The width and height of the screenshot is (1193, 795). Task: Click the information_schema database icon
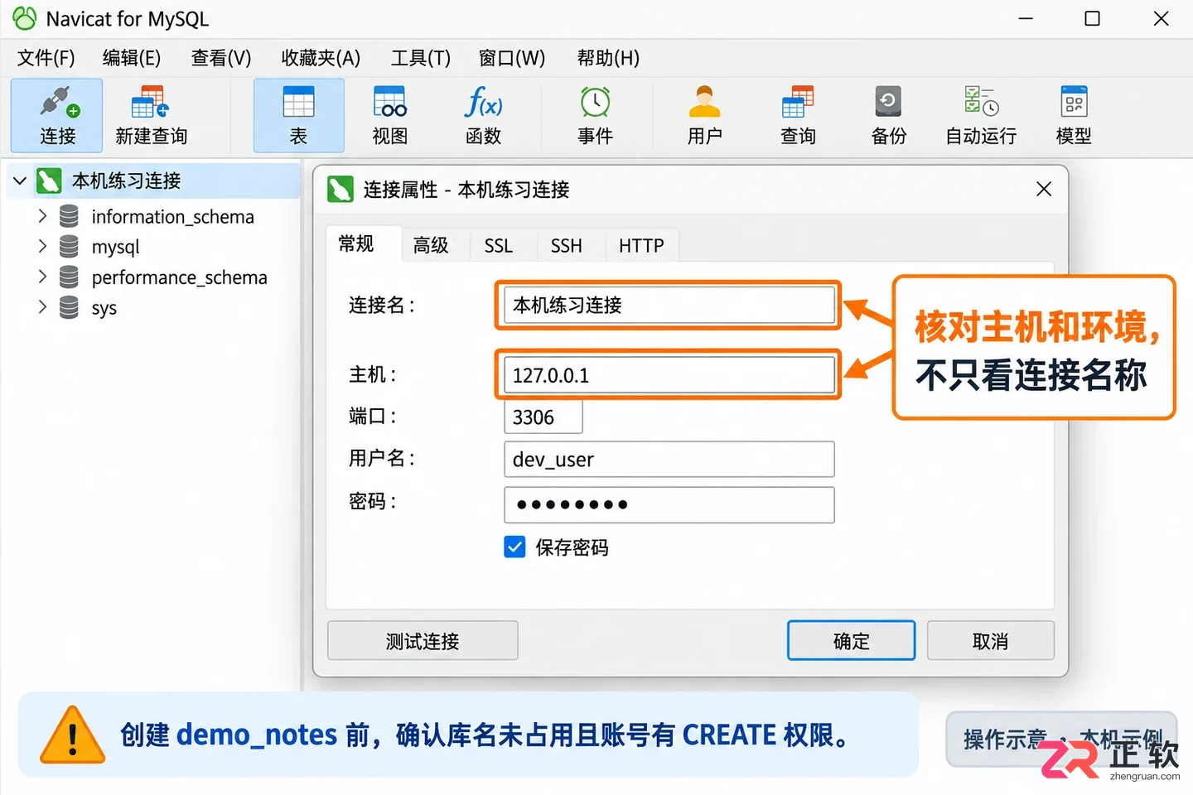69,217
